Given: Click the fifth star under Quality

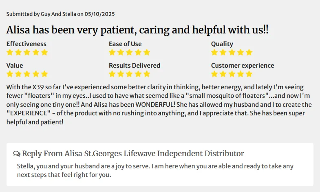Looking at the screenshot, I should (249, 53).
